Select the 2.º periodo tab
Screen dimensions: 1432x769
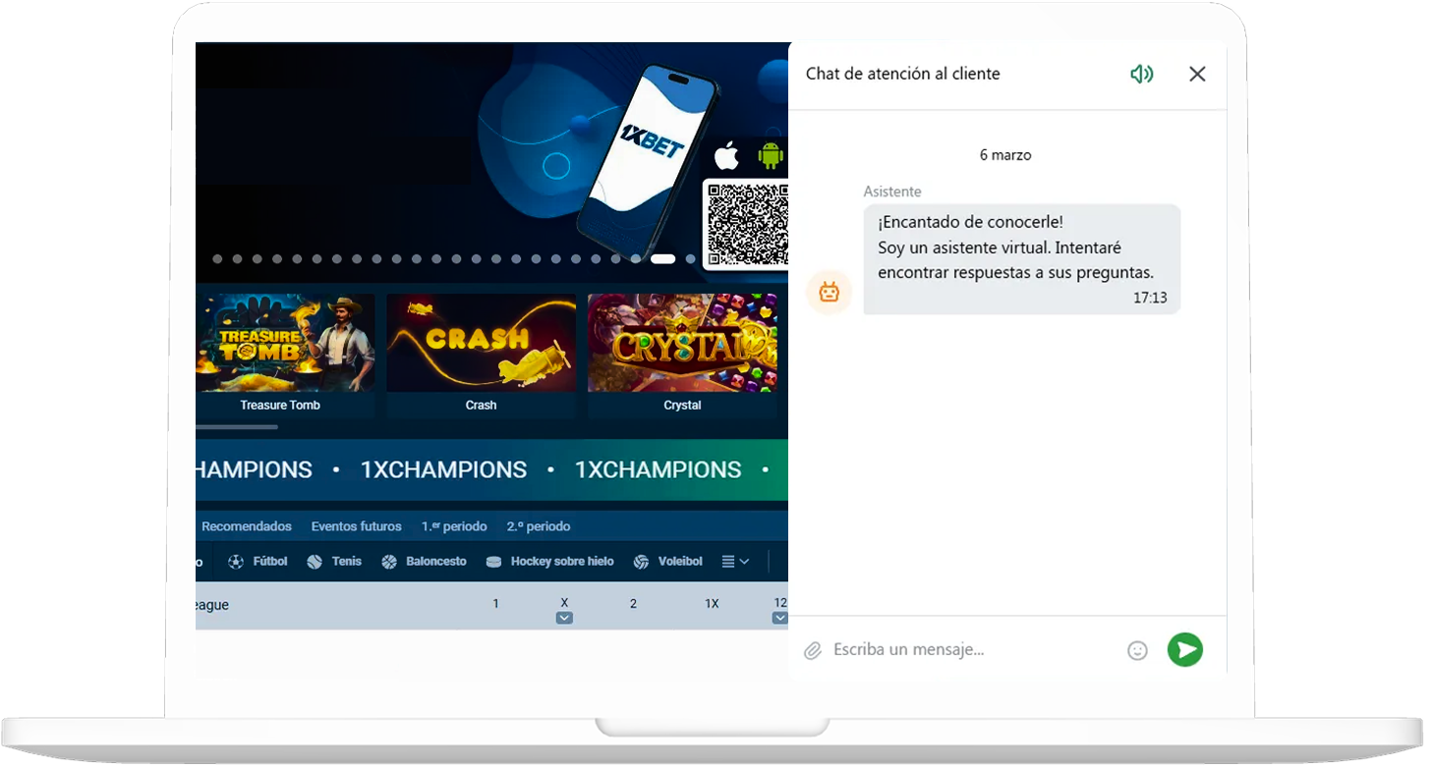click(x=539, y=526)
